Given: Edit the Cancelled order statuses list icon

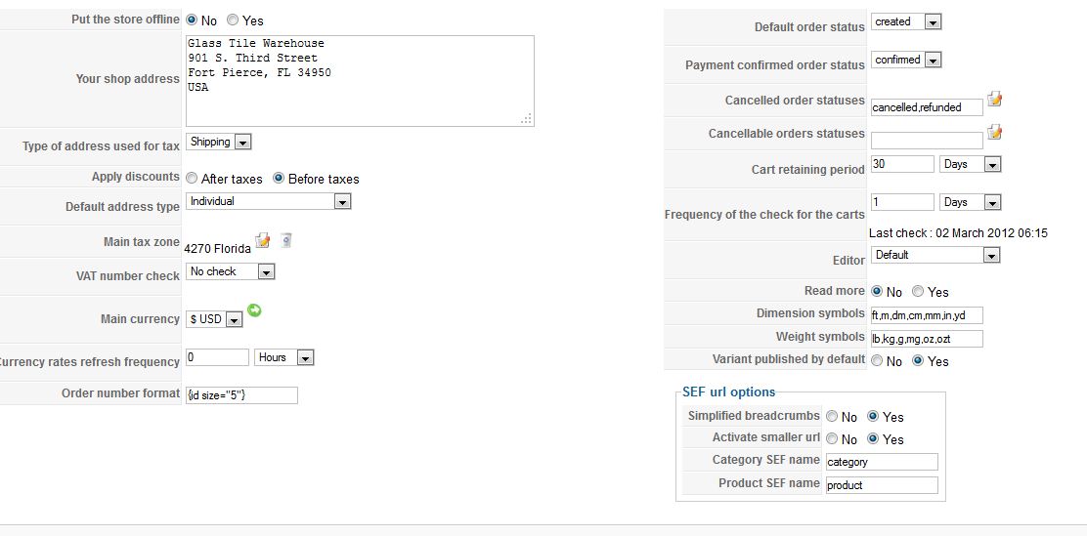Looking at the screenshot, I should coord(995,100).
